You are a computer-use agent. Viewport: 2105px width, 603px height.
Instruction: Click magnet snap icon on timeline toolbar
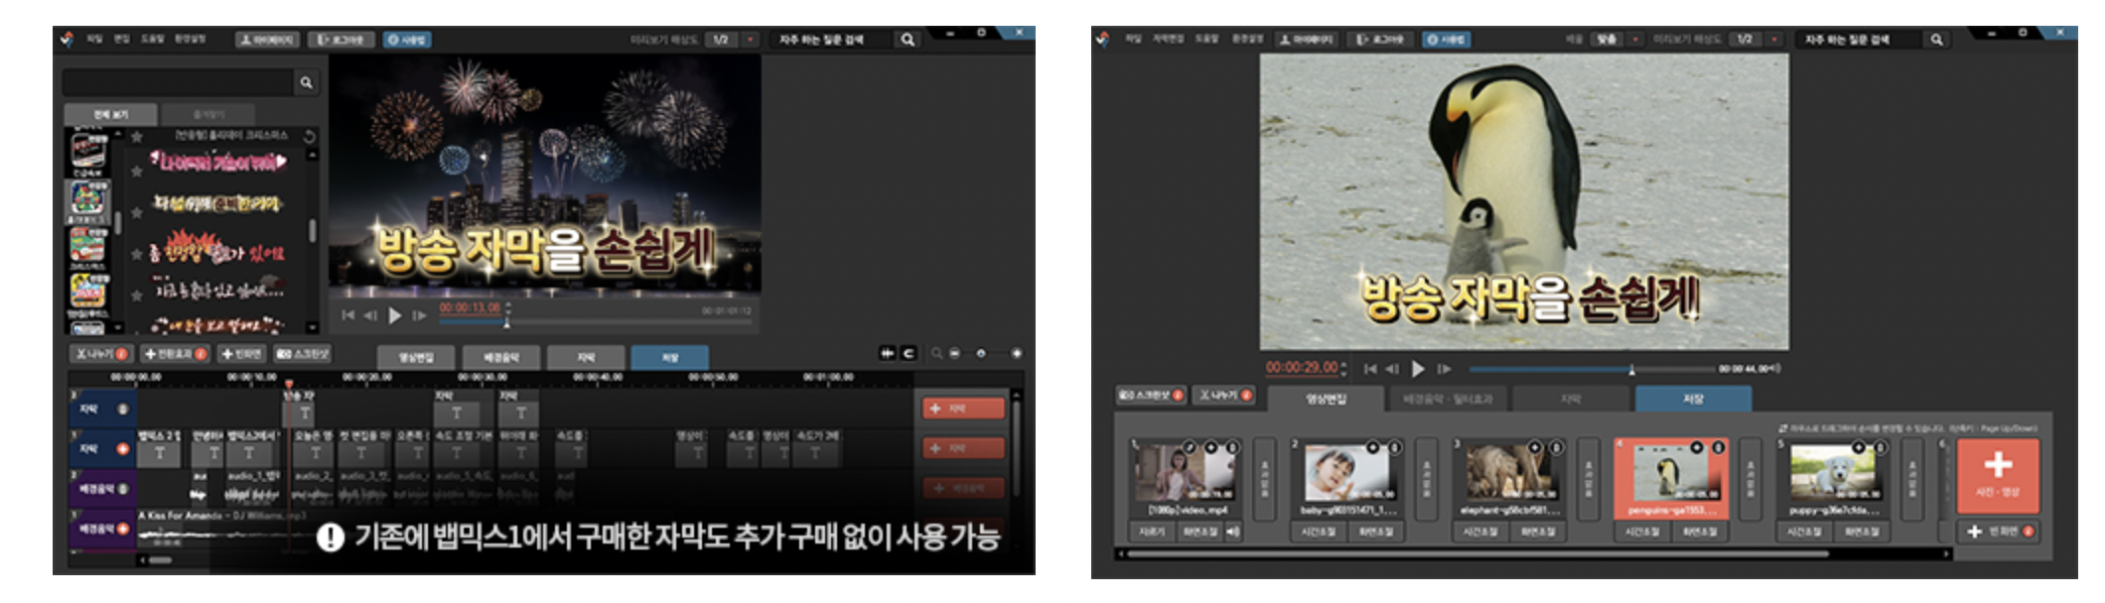click(x=909, y=353)
